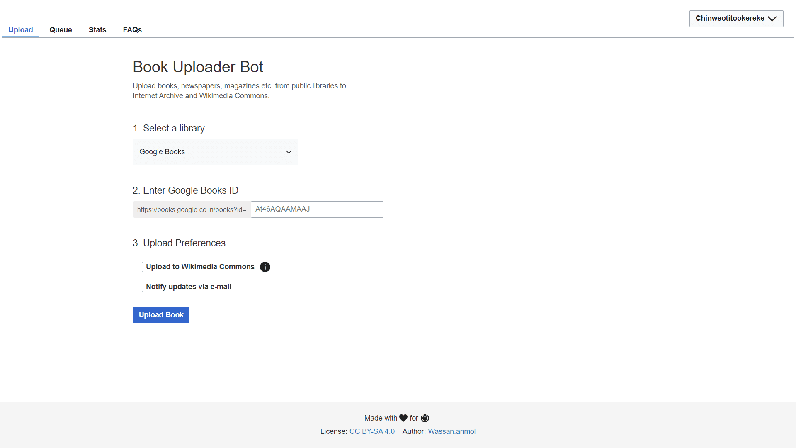Expand the Chinweotitookereke account dropdown
Image resolution: width=796 pixels, height=448 pixels.
[x=736, y=18]
